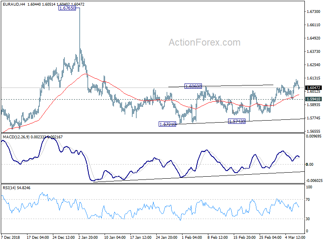Click the RSI 70 level label
This screenshot has height=242, width=323.
coord(308,200)
